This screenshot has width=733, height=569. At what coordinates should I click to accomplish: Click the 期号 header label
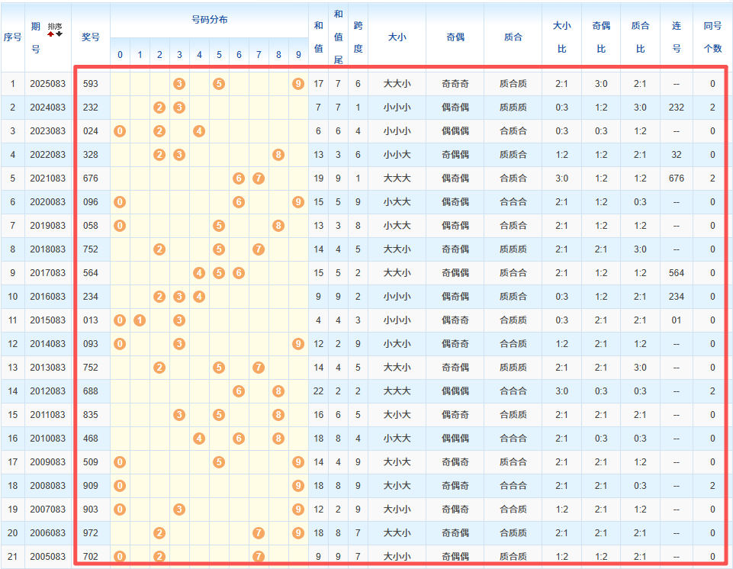pos(35,37)
